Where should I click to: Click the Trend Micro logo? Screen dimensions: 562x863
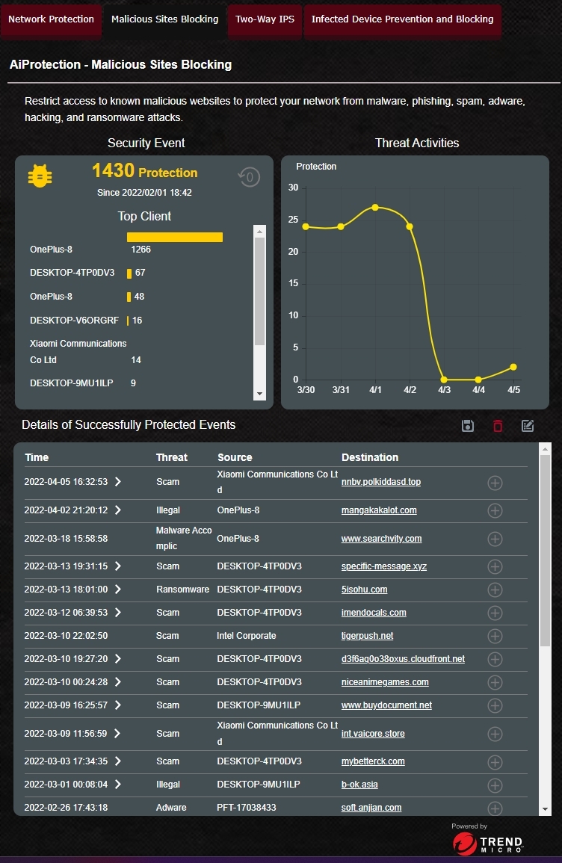pyautogui.click(x=488, y=843)
